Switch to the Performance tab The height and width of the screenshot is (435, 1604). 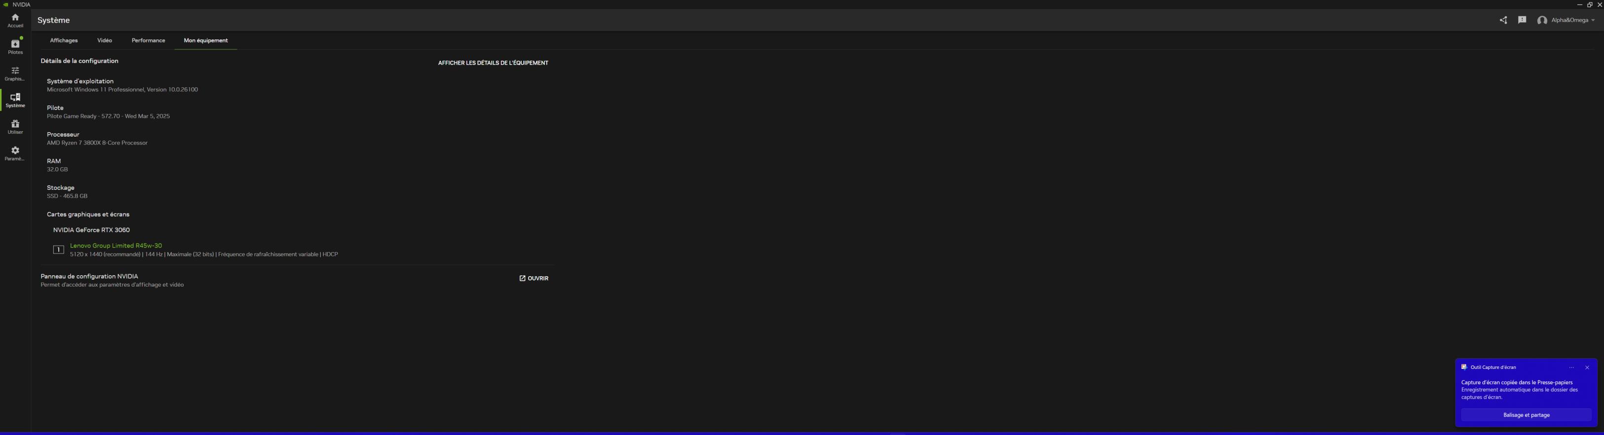148,40
